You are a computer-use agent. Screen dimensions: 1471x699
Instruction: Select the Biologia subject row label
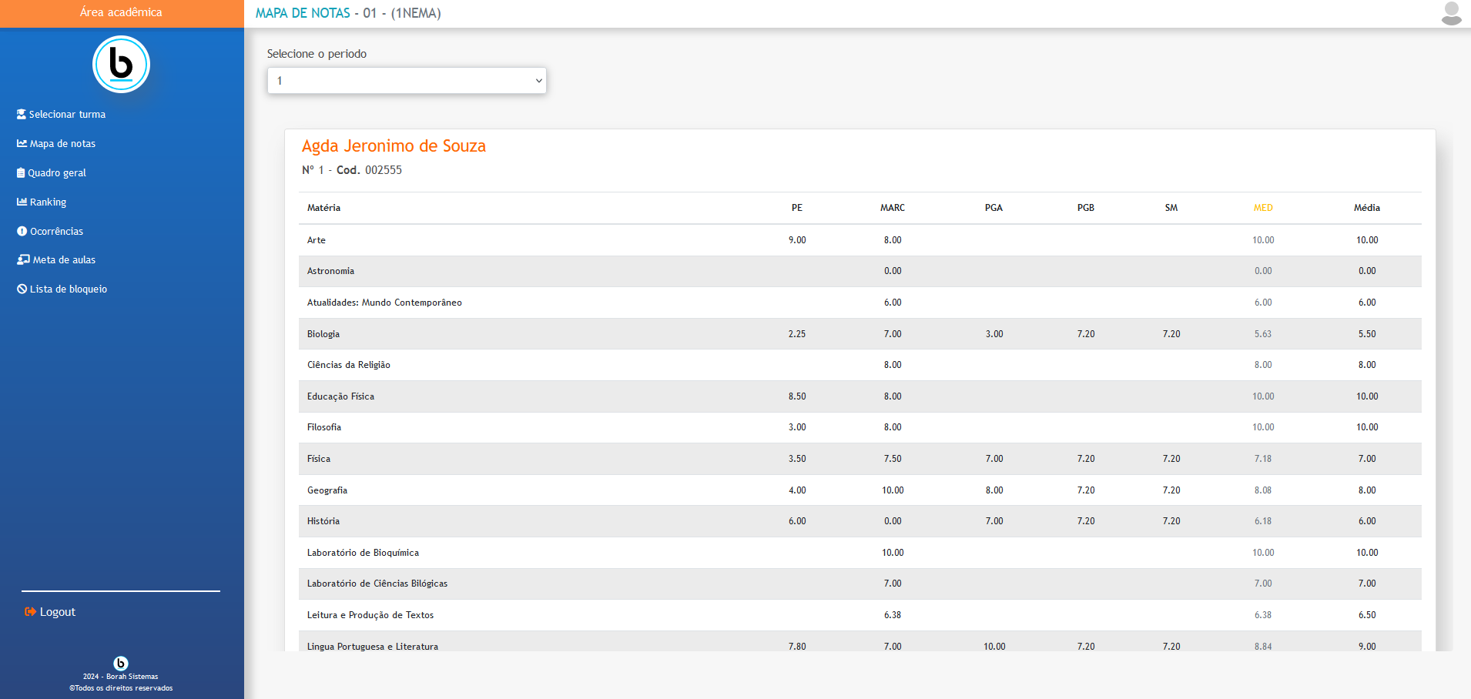(x=323, y=334)
